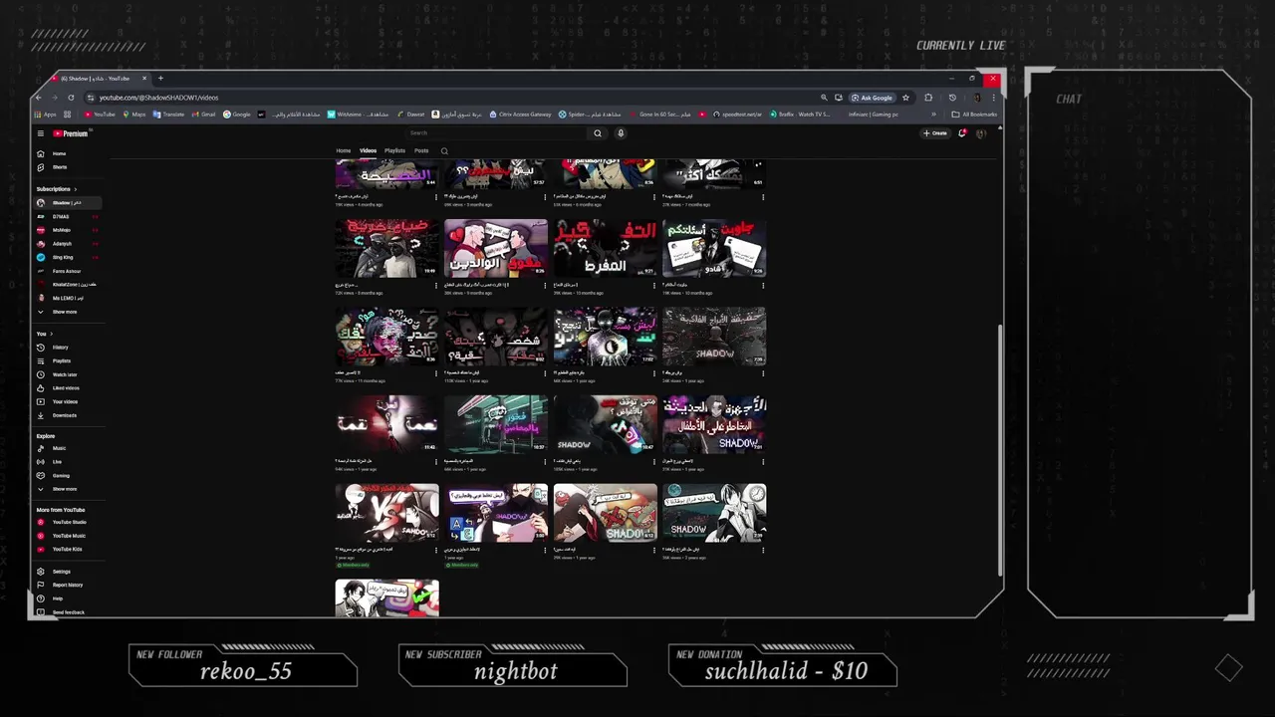Open the Bing King subscription channel

tap(68, 258)
